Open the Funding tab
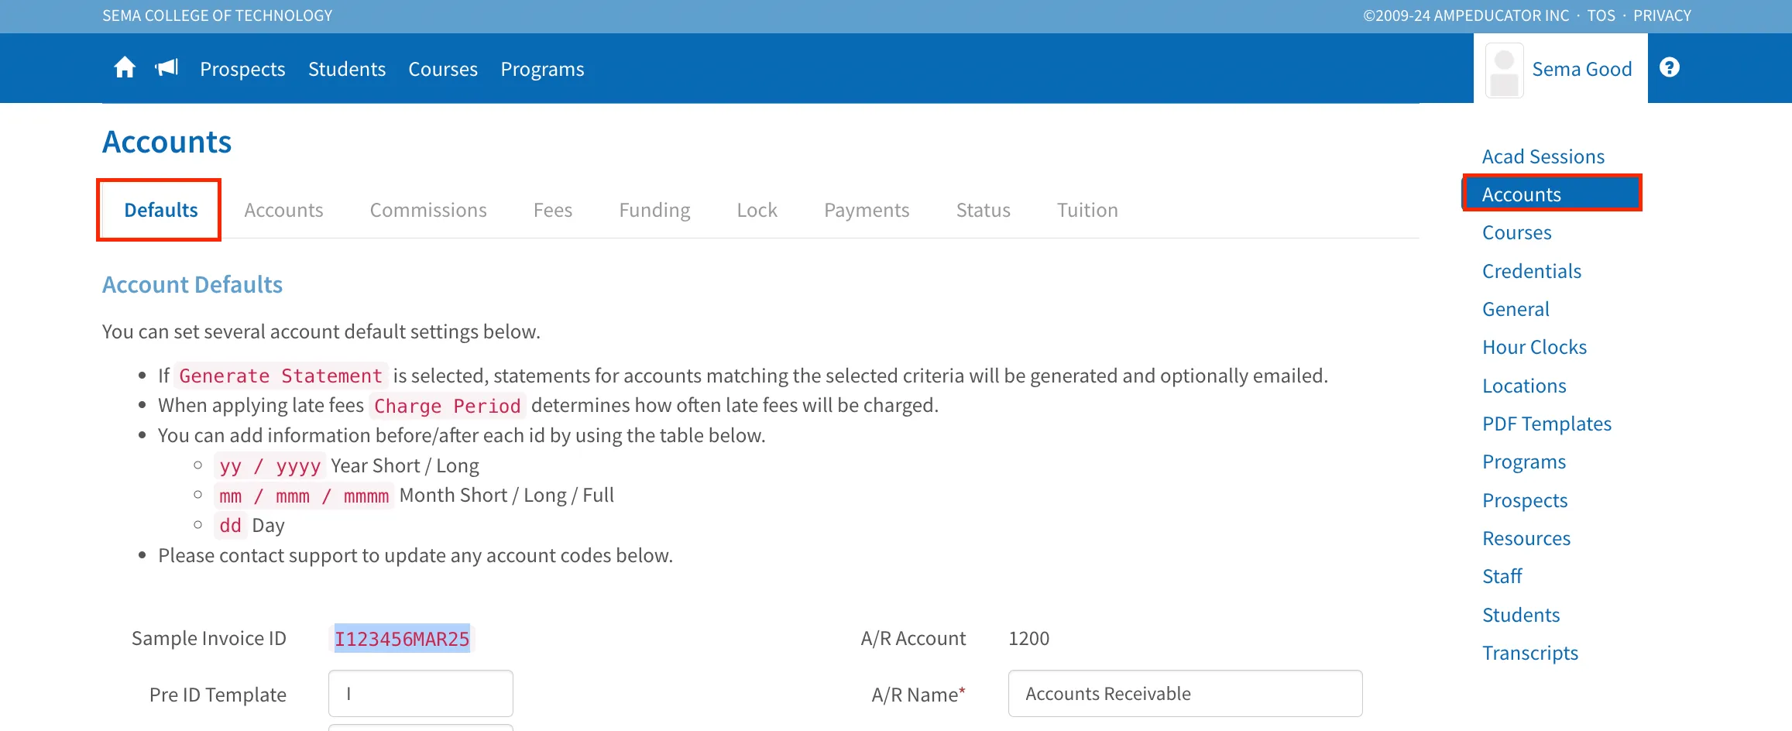 pos(654,210)
